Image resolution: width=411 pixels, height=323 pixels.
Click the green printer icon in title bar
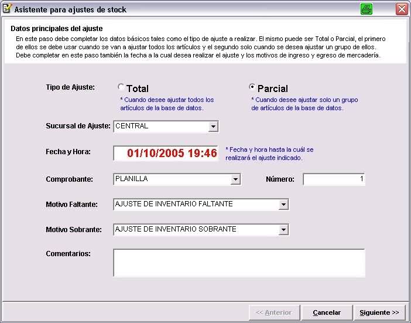[x=367, y=9]
